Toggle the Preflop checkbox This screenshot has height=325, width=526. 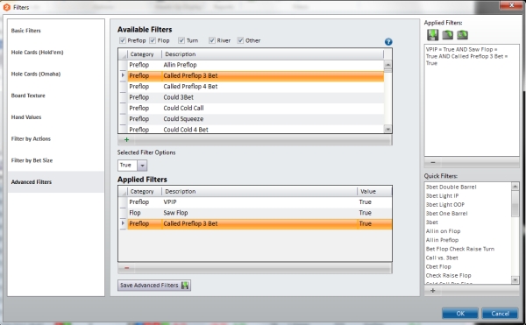123,40
